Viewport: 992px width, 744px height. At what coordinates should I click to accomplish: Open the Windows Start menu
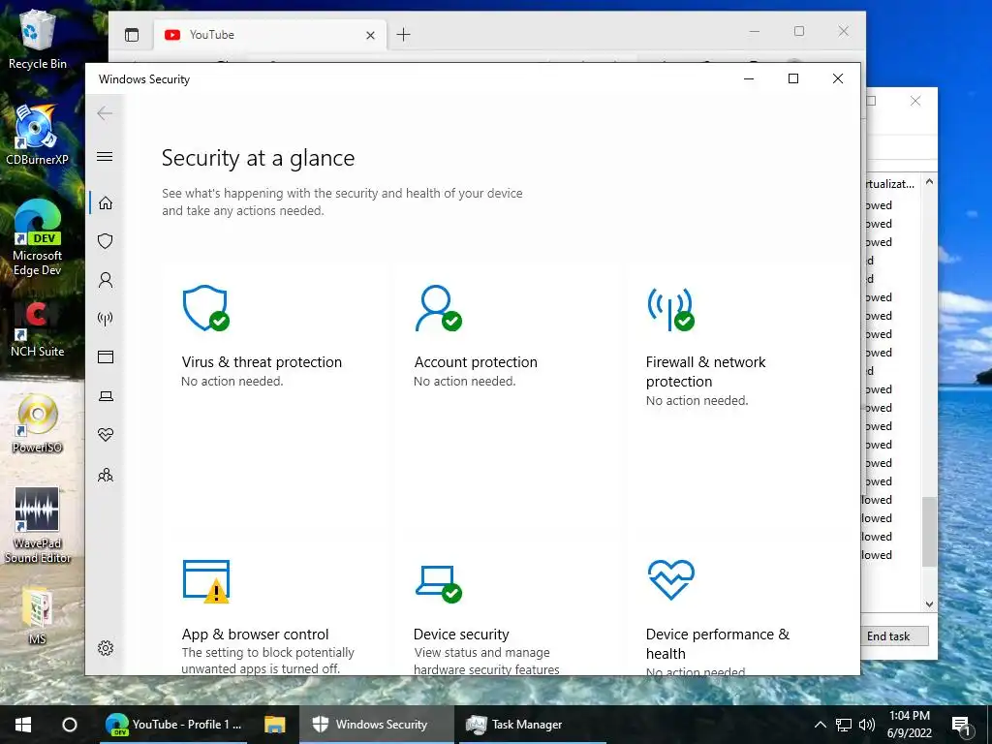click(x=23, y=725)
